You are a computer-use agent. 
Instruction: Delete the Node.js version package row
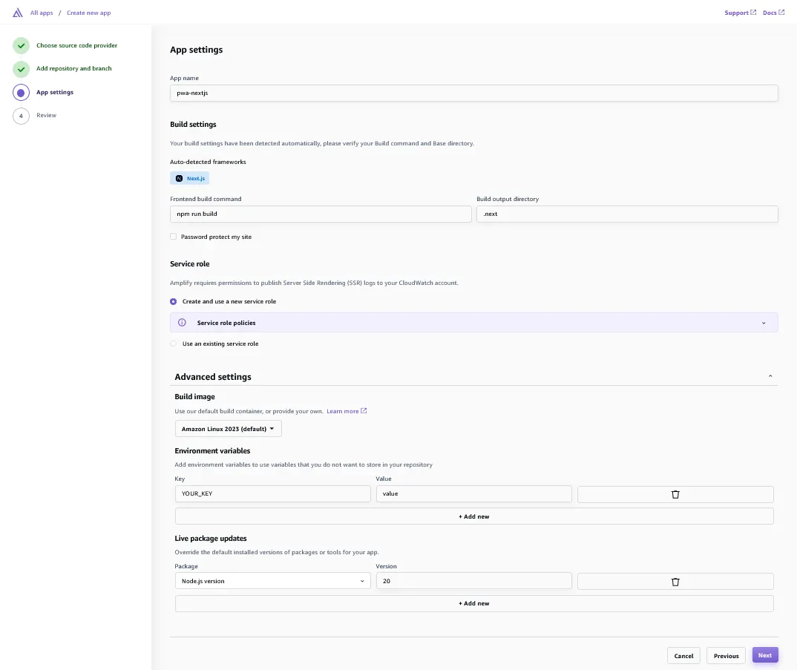[x=675, y=582]
